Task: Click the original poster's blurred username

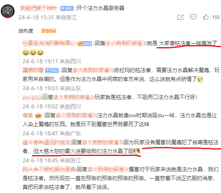Action: [x=39, y=8]
